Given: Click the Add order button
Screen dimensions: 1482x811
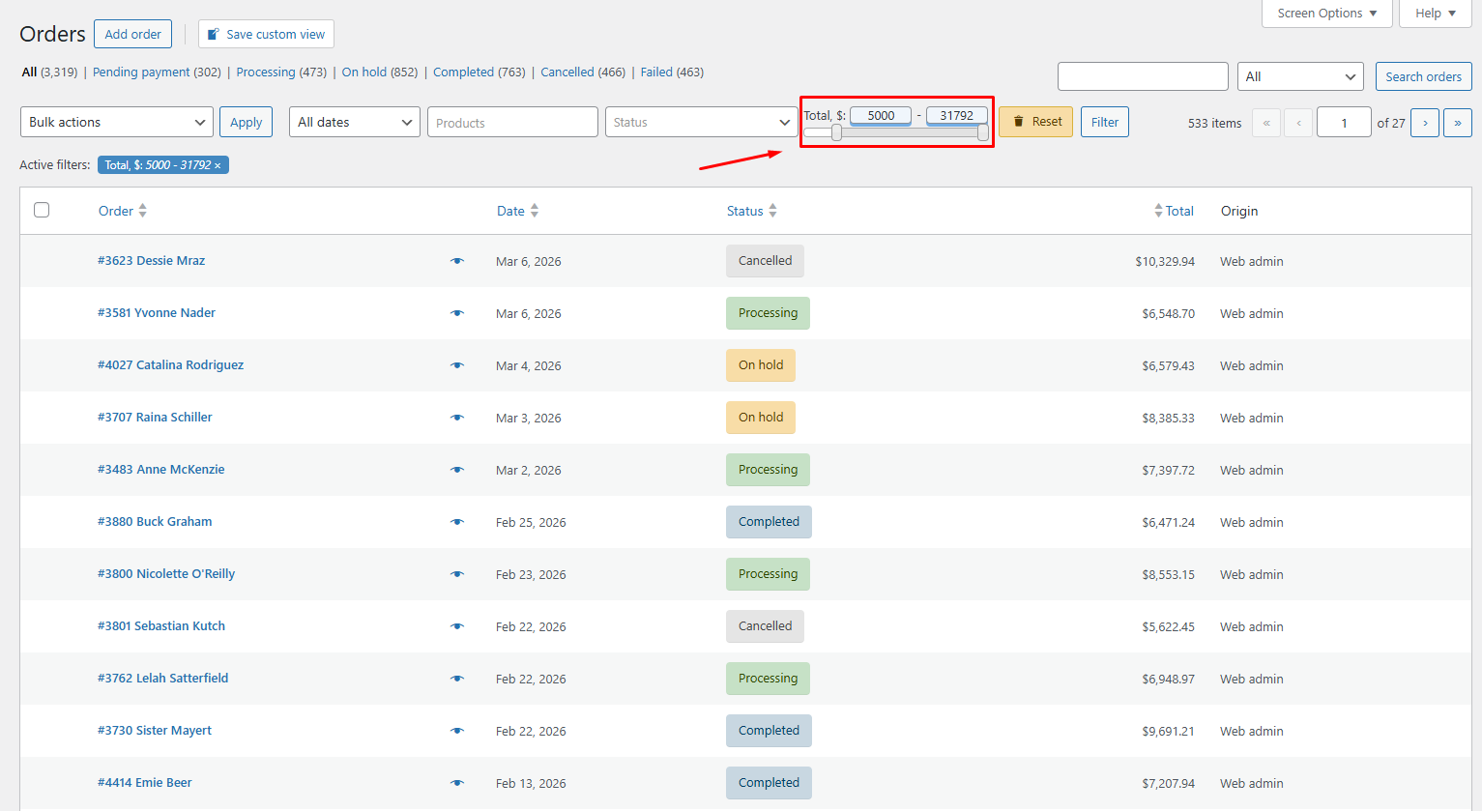Looking at the screenshot, I should point(133,34).
